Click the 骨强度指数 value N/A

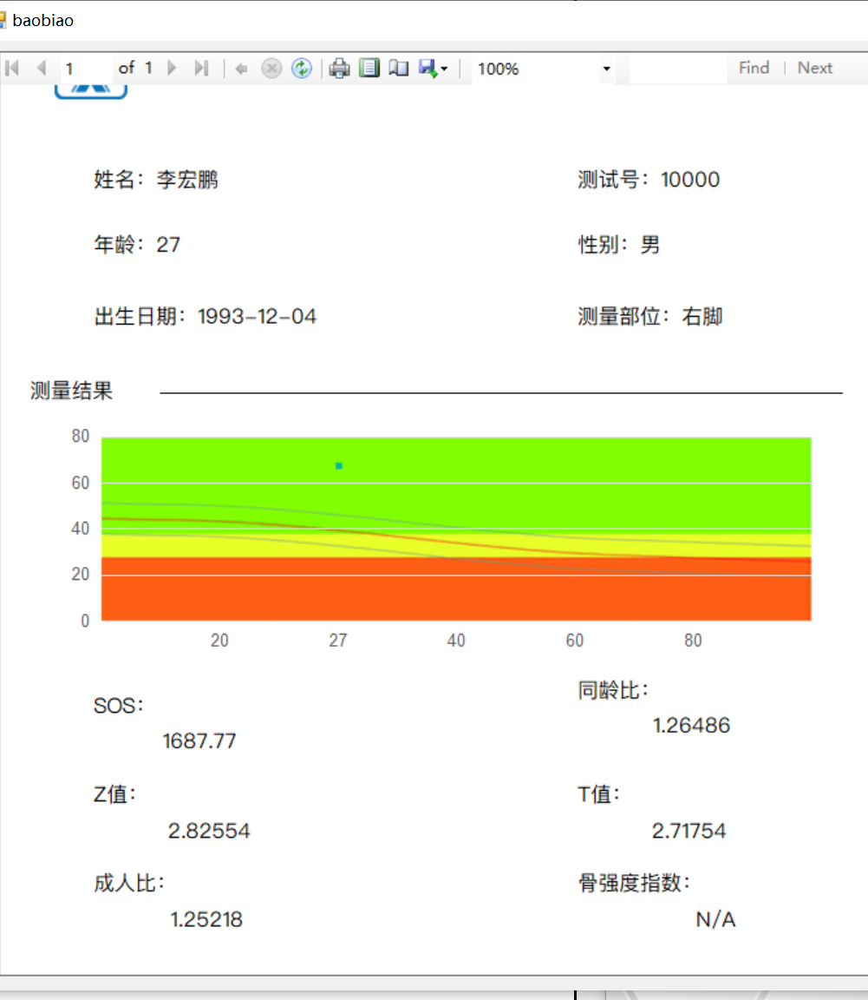(715, 919)
